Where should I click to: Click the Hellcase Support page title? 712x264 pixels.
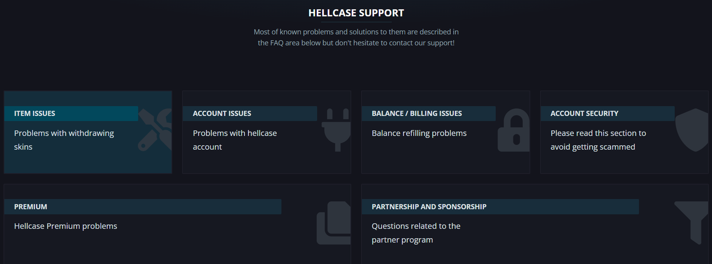(356, 13)
